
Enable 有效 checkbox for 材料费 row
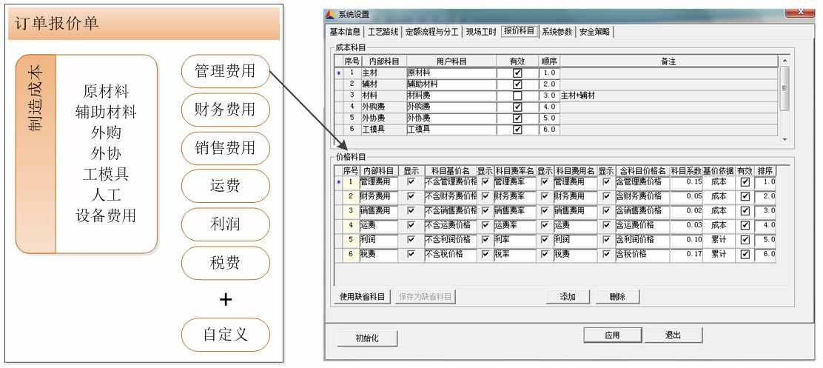[x=517, y=96]
